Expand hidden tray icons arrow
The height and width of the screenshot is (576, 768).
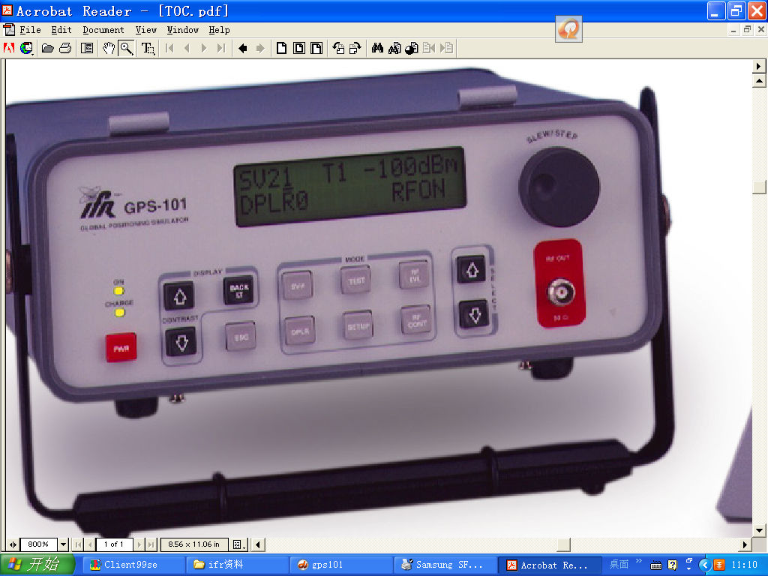tap(704, 565)
